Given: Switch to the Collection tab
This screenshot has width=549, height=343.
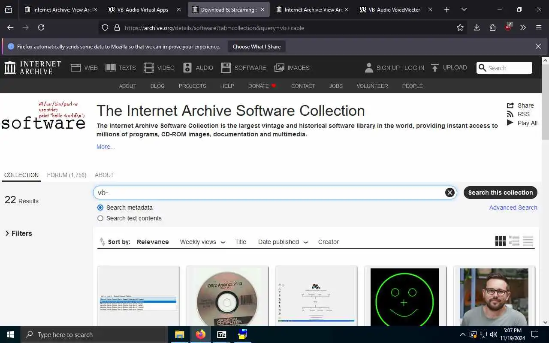Looking at the screenshot, I should pos(21,175).
